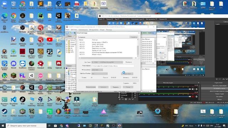Select the Steam desktop shortcut

tap(5, 112)
